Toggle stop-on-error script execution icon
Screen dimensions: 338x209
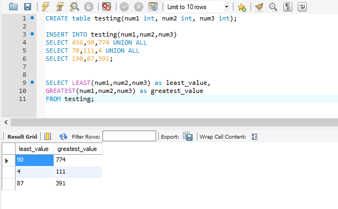click(x=106, y=7)
